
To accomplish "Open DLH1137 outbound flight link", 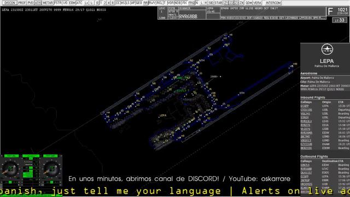I will click(x=306, y=173).
